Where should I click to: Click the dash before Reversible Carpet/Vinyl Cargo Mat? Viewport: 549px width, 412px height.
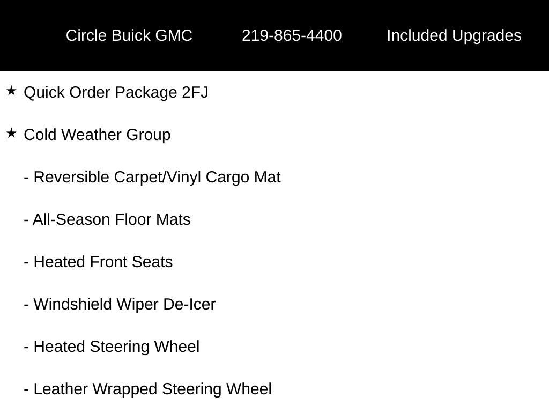26,178
